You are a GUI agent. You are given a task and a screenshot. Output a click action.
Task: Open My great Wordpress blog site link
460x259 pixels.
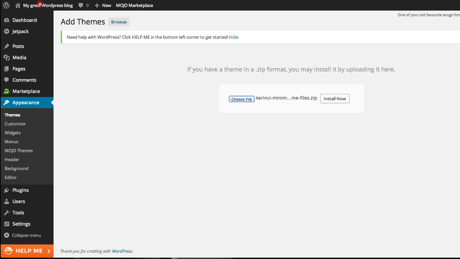48,5
